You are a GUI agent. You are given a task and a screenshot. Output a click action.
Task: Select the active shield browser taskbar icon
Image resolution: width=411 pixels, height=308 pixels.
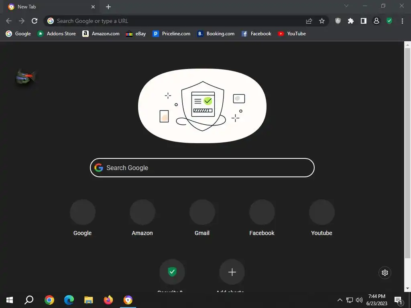click(x=128, y=300)
